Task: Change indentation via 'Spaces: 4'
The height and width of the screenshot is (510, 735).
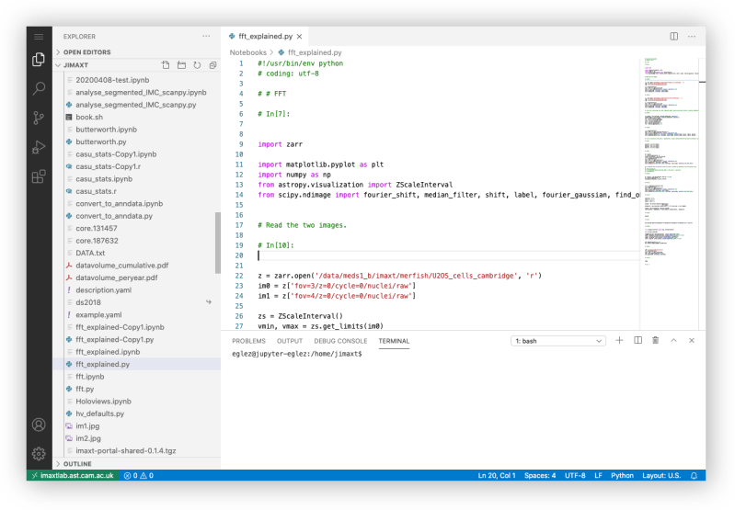Action: [x=540, y=475]
